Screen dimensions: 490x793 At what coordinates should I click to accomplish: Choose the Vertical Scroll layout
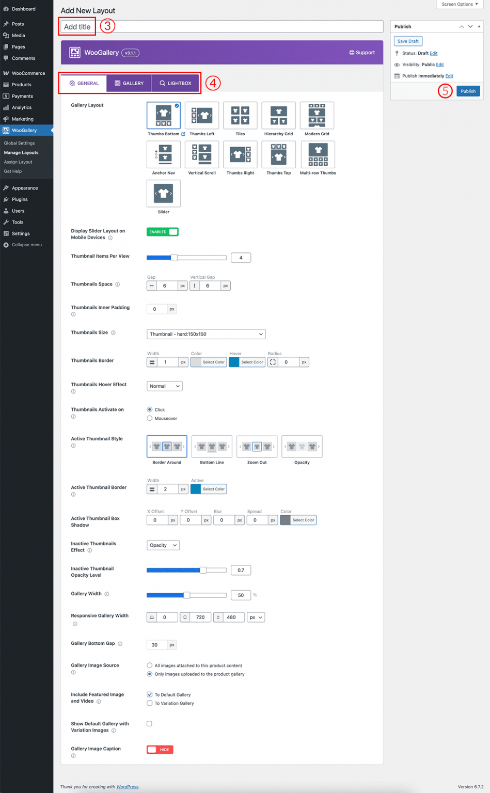coord(201,154)
